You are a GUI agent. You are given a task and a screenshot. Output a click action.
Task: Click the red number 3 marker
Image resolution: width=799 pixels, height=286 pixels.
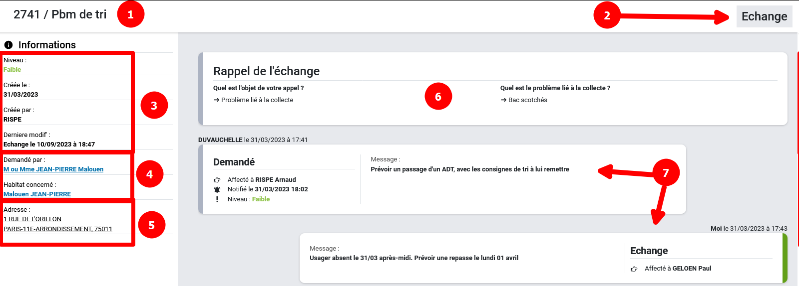(154, 105)
